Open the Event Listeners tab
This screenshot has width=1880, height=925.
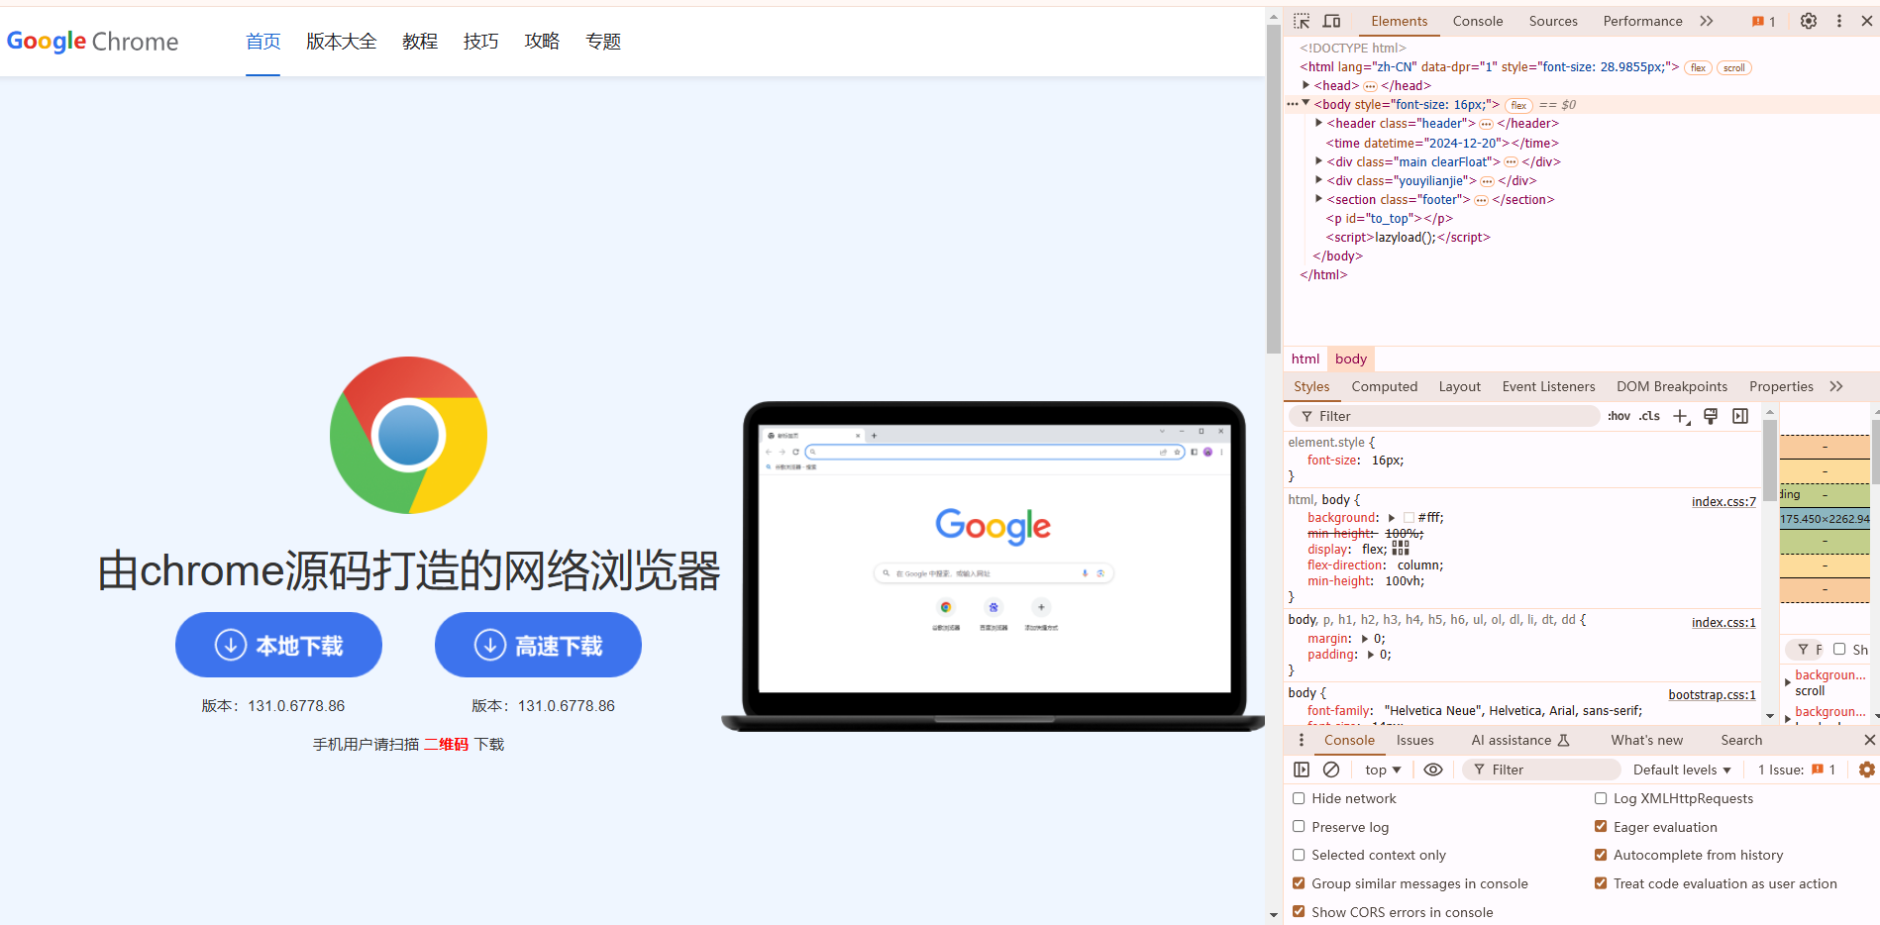[1548, 386]
